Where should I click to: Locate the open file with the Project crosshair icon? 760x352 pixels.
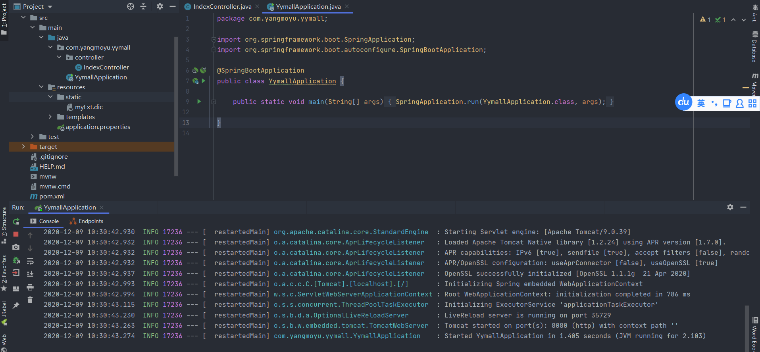tap(131, 6)
